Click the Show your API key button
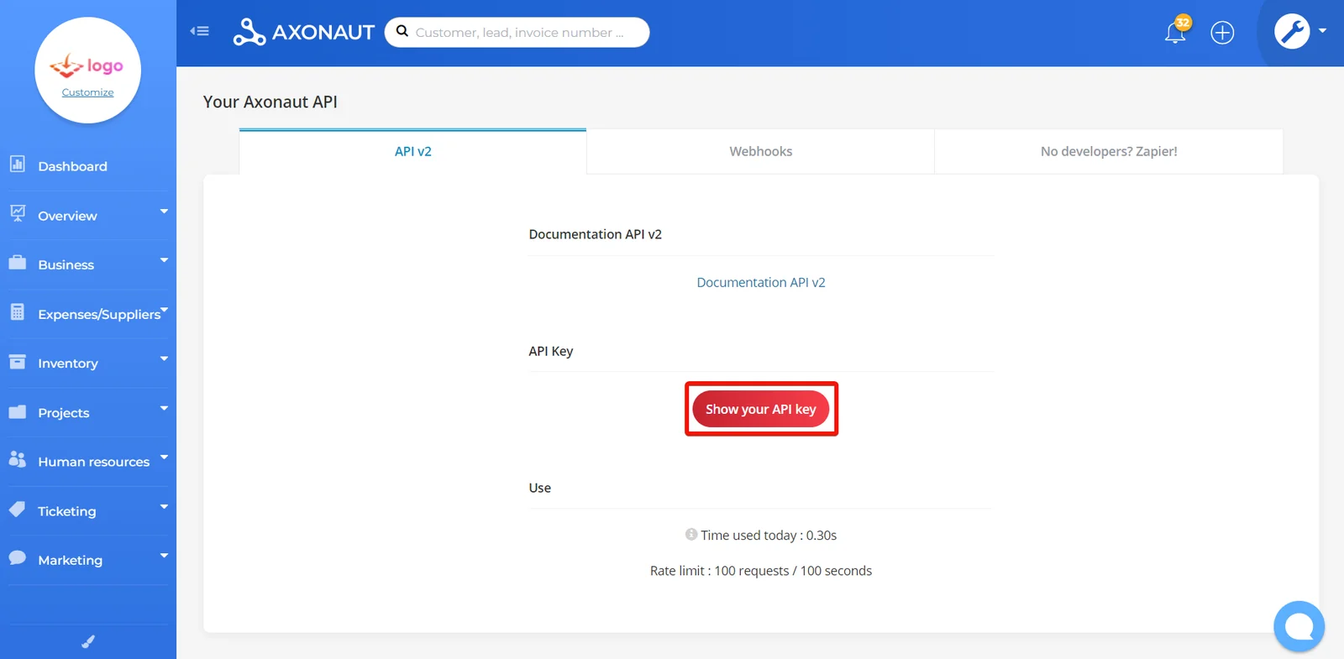This screenshot has width=1344, height=659. (x=761, y=409)
